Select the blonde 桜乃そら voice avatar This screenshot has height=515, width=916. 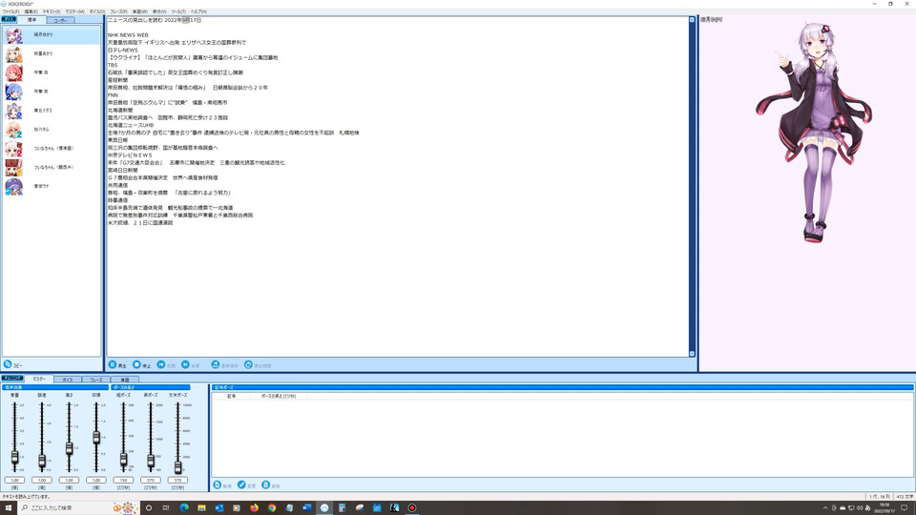click(x=13, y=130)
